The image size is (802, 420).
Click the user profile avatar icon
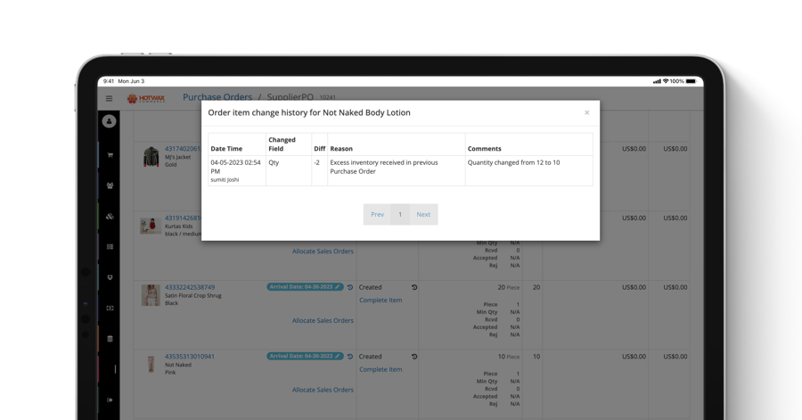point(109,121)
